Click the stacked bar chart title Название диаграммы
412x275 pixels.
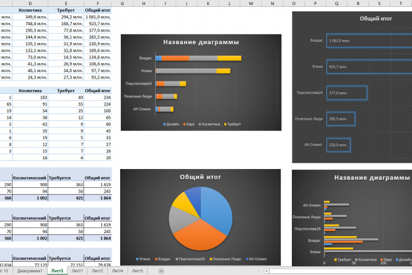[201, 42]
